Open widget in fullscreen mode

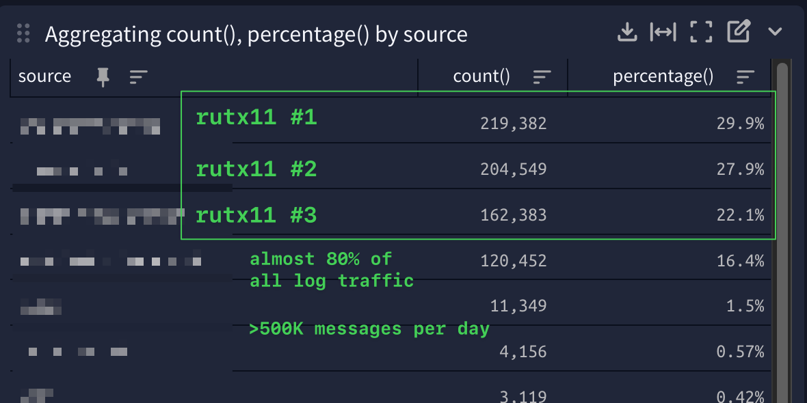coord(701,32)
